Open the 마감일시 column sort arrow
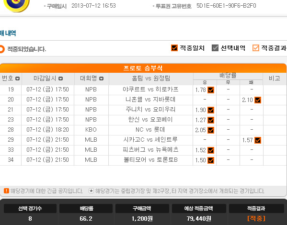 pyautogui.click(x=60, y=79)
